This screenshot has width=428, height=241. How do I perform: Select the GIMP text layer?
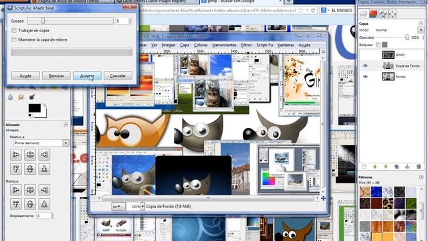pos(400,55)
